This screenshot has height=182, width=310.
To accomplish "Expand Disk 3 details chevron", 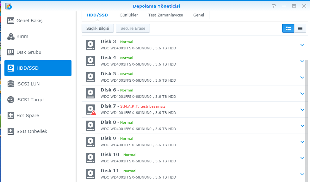I will click(302, 45).
